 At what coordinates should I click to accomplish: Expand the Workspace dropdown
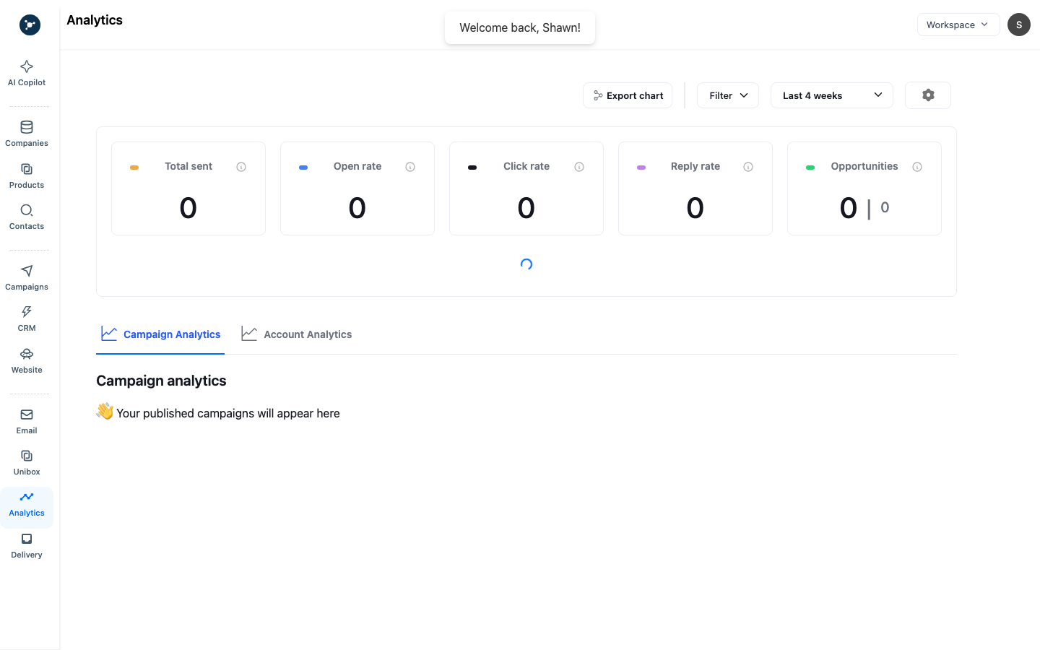coord(958,25)
